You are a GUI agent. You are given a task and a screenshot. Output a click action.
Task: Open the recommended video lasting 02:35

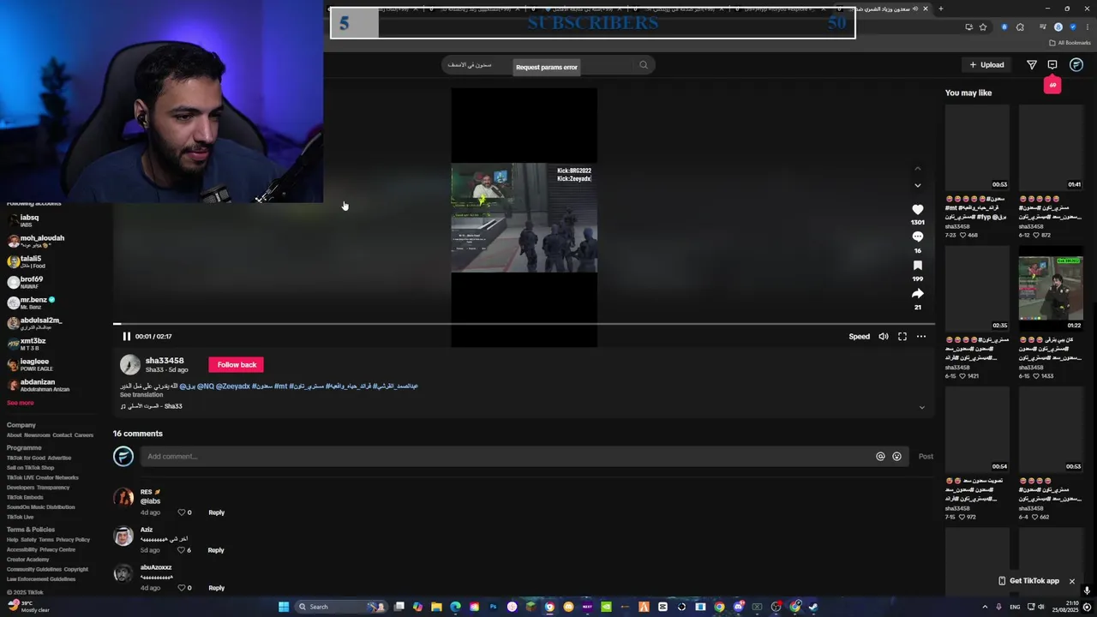[x=977, y=289]
